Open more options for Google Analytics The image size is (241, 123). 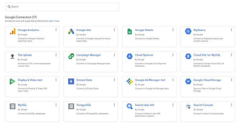(x=56, y=30)
